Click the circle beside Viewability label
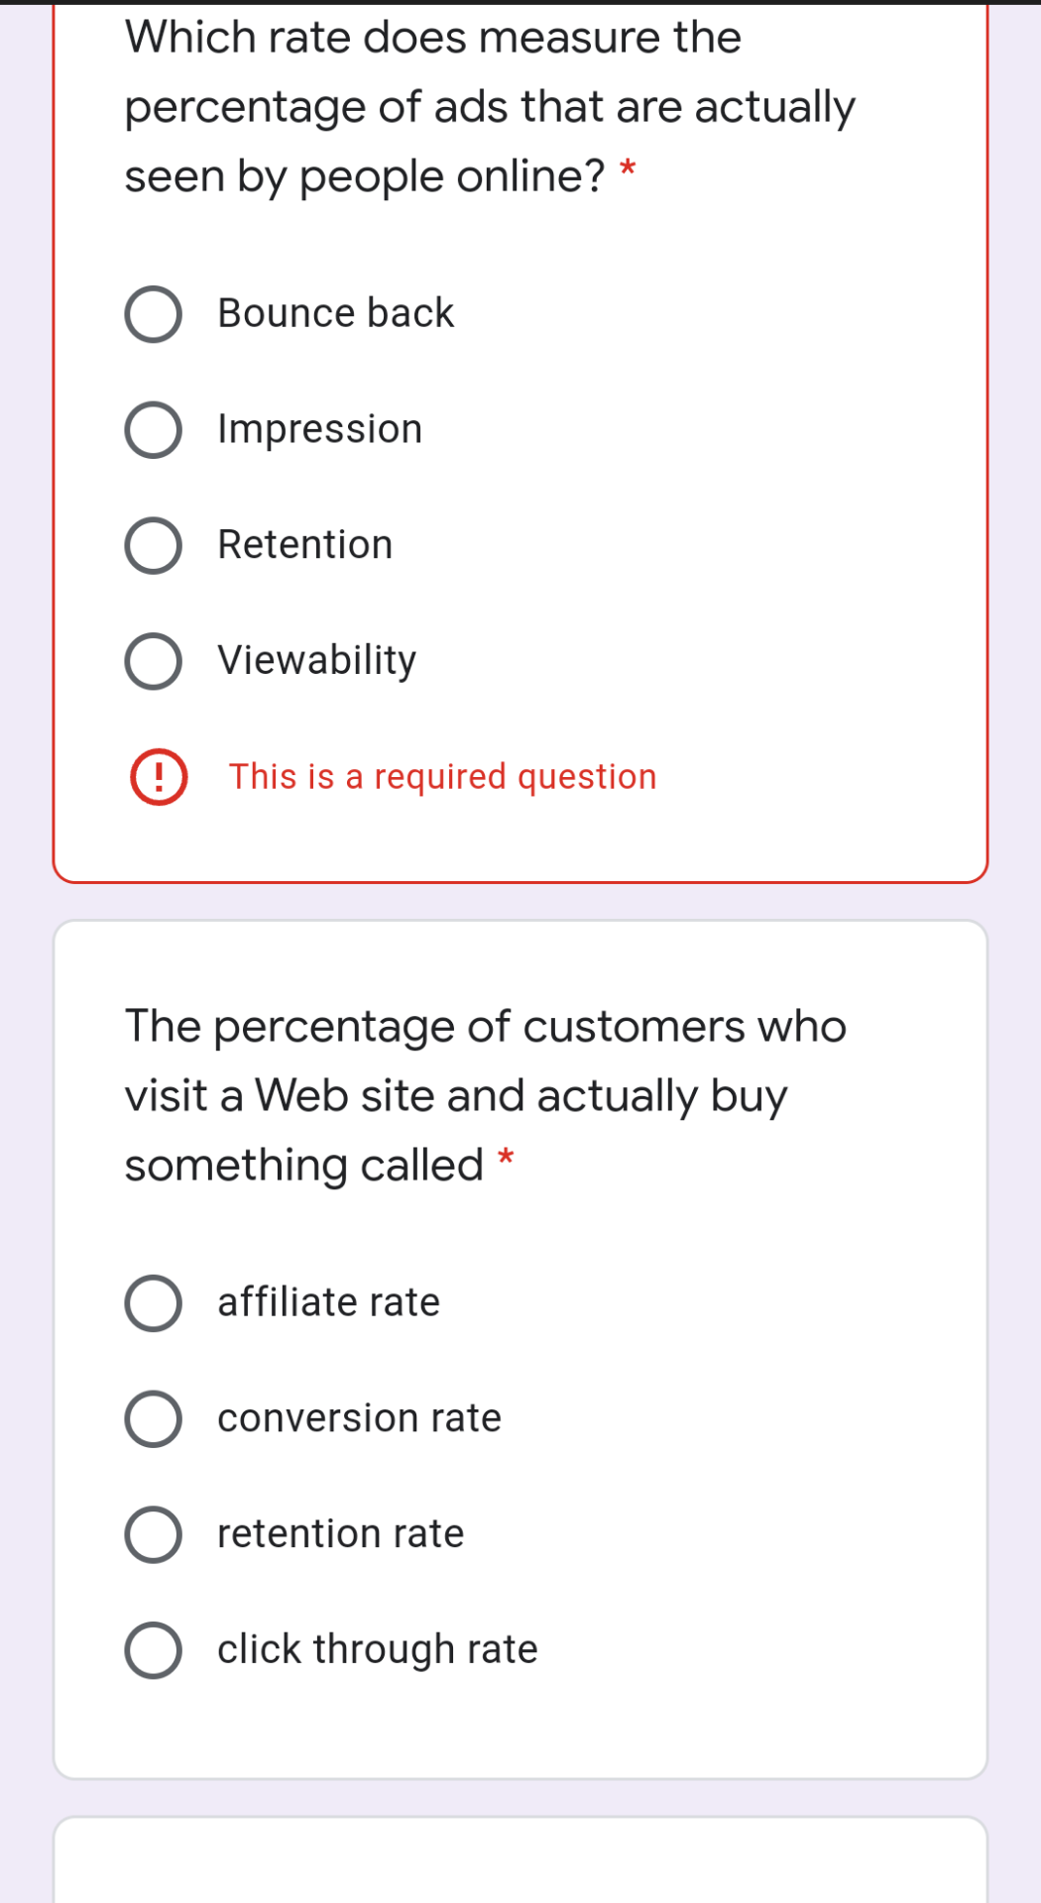This screenshot has height=1903, width=1041. tap(154, 660)
